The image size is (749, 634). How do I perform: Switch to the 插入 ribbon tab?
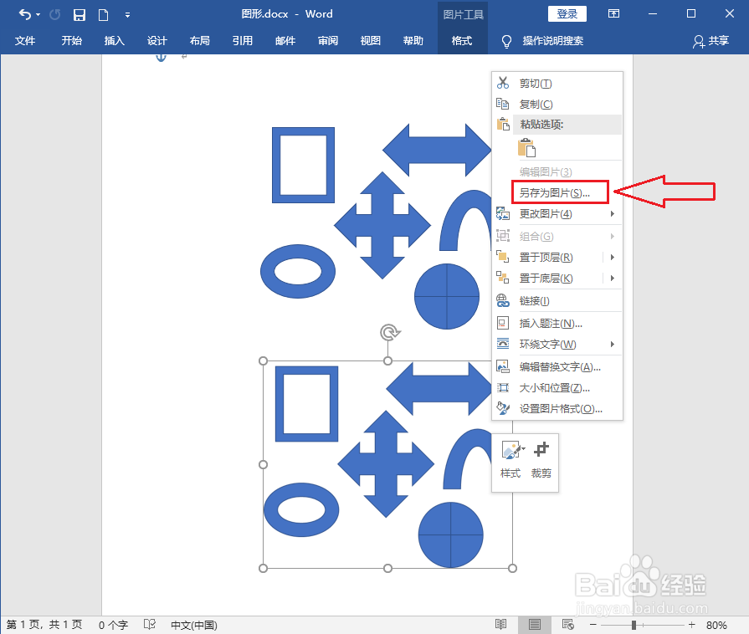pos(114,39)
